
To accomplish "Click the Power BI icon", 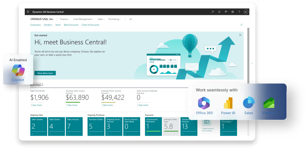I will [228, 103].
